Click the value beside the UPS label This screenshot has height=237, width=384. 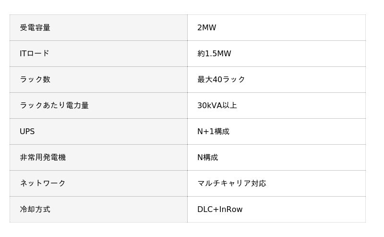(x=213, y=132)
